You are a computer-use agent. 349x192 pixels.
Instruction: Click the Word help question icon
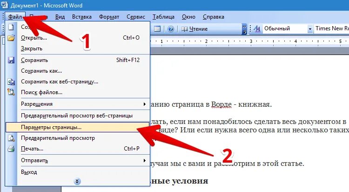pyautogui.click(x=171, y=29)
